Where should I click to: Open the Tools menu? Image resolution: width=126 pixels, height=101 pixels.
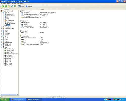point(18,4)
